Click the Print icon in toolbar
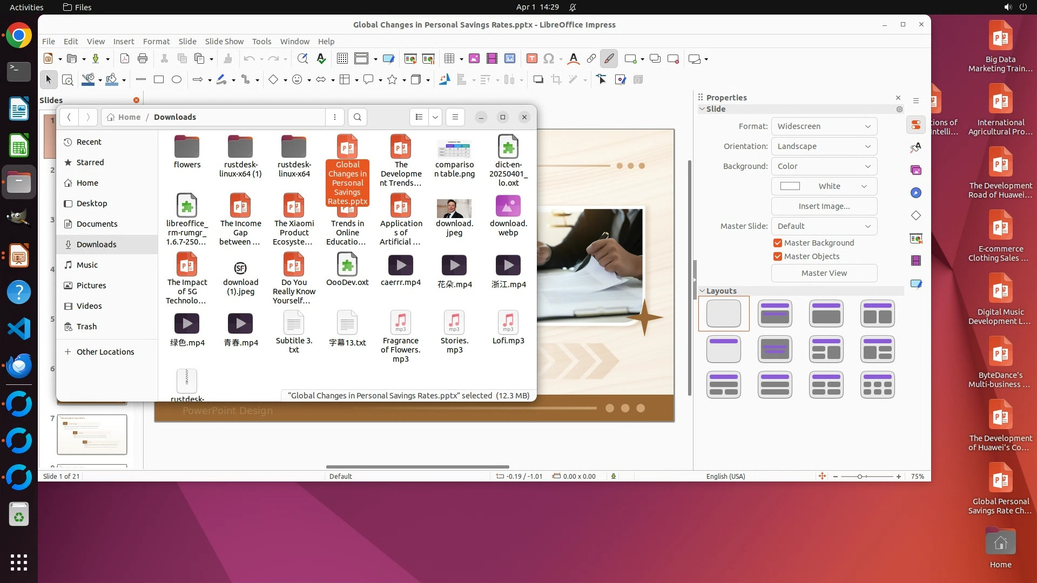 143,59
